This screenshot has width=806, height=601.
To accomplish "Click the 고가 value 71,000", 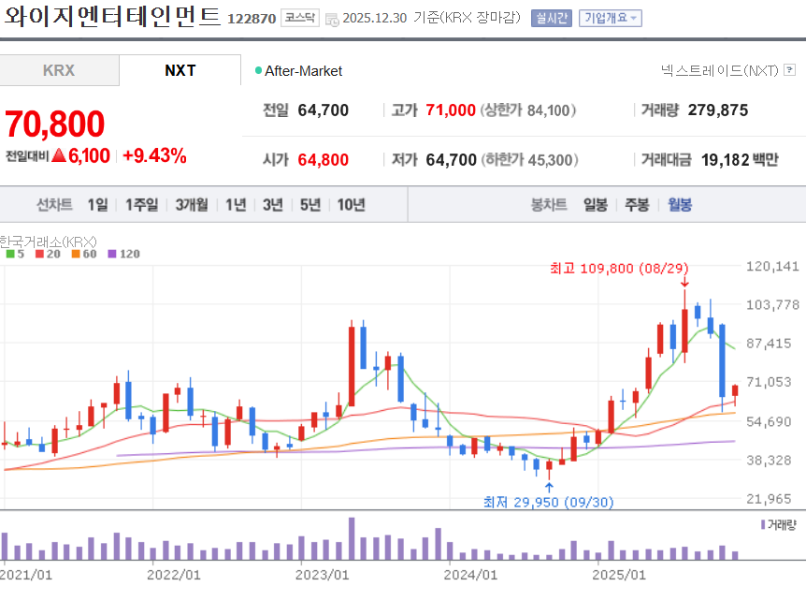I will click(451, 110).
